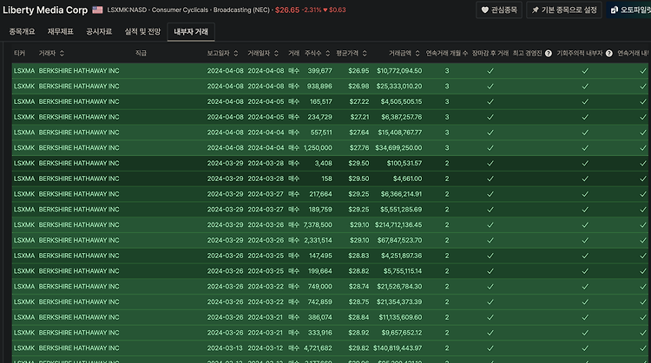Open the 공시자료 tab

click(x=99, y=31)
